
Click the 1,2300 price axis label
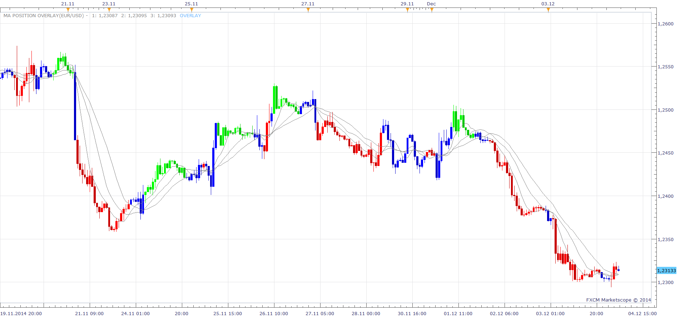tap(666, 283)
